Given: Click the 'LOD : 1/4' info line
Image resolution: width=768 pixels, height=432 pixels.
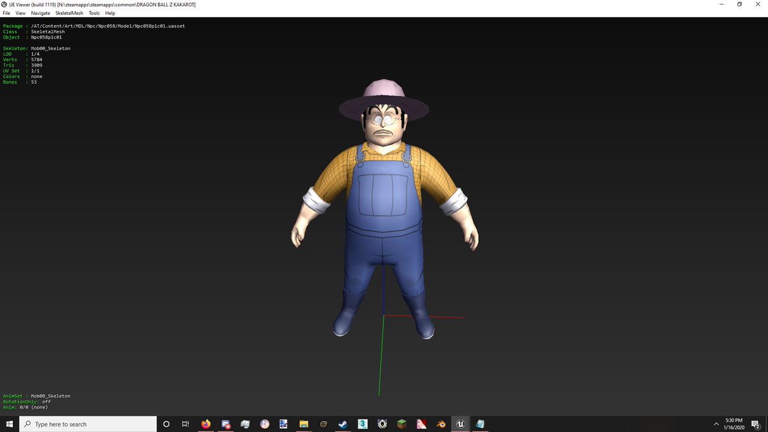Looking at the screenshot, I should tap(21, 54).
